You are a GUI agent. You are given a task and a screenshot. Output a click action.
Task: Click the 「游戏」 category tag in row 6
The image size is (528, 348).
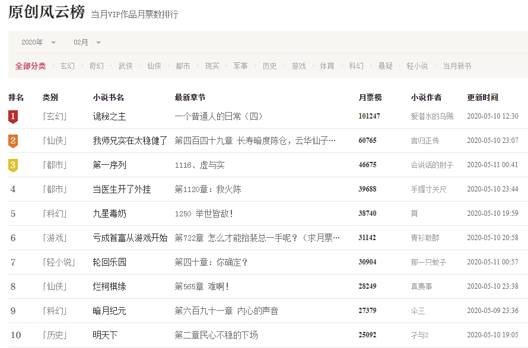(x=54, y=238)
